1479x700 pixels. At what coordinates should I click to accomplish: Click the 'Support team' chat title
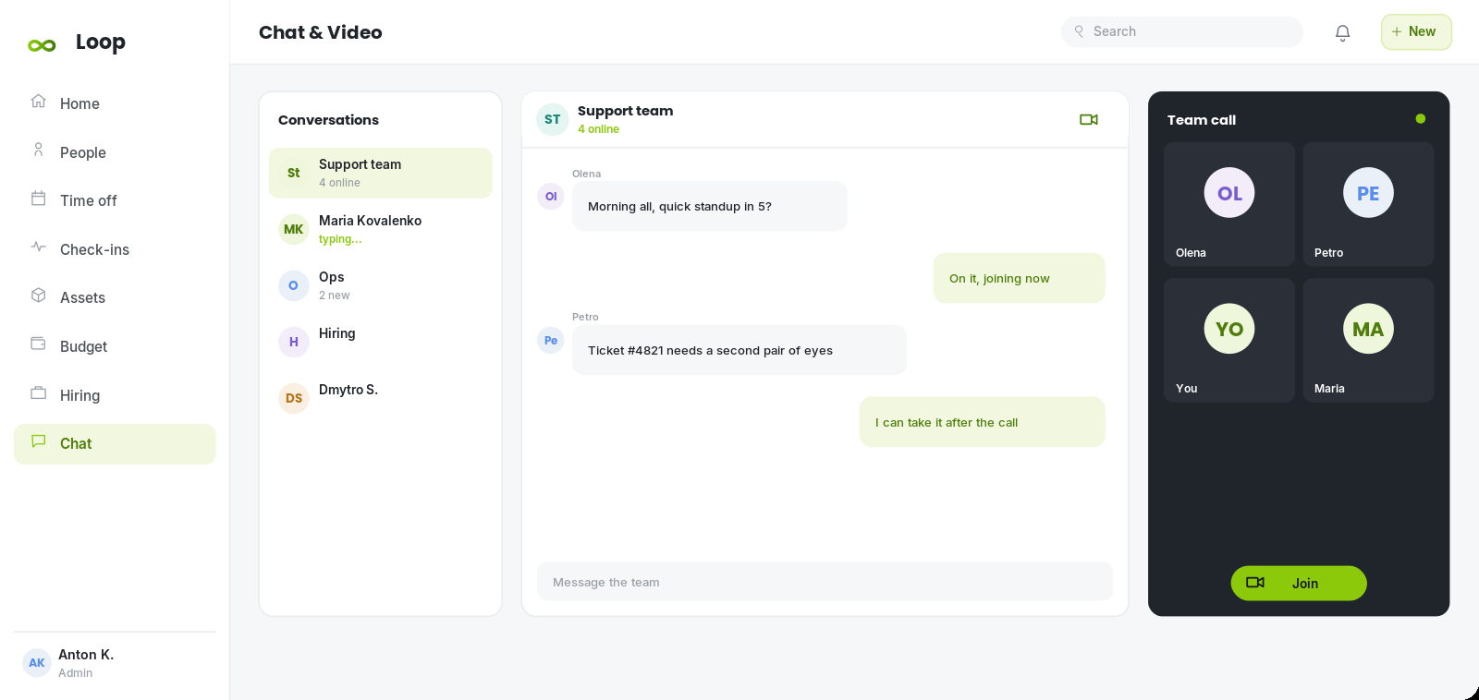tap(625, 111)
